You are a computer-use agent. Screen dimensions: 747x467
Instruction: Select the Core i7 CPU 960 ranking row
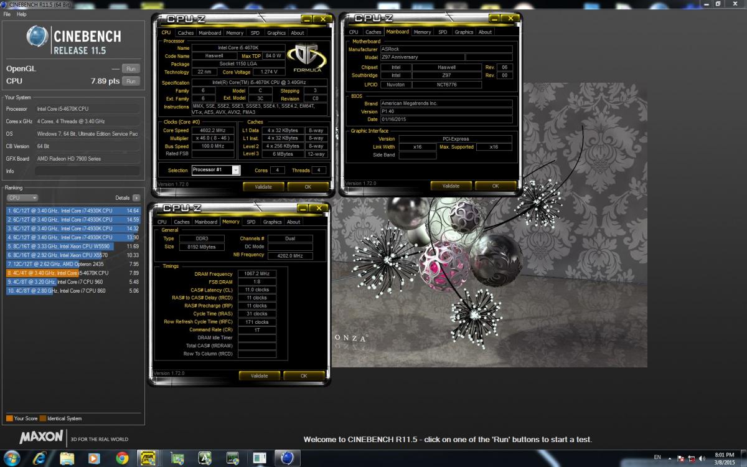73,281
